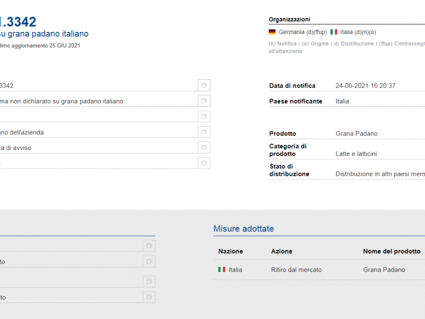Click the Organizzazioni heading
The width and height of the screenshot is (425, 319).
[x=289, y=20]
